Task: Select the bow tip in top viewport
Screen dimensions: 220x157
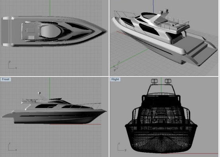Action: point(105,31)
